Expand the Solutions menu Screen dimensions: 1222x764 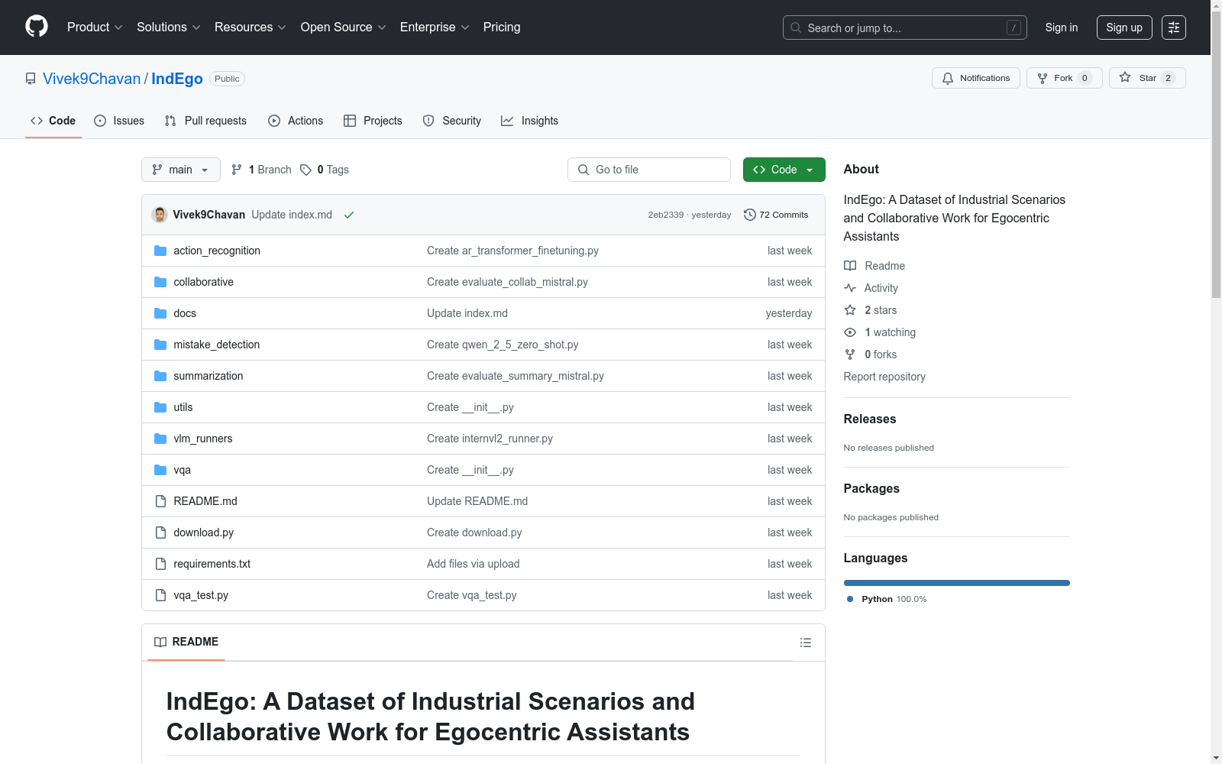pyautogui.click(x=169, y=28)
